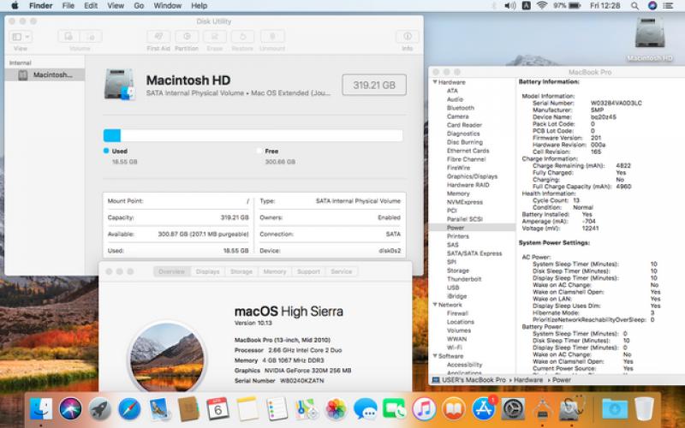Image resolution: width=685 pixels, height=428 pixels.
Task: Click the Unmount toolbar icon in Disk Utility
Action: (x=272, y=37)
